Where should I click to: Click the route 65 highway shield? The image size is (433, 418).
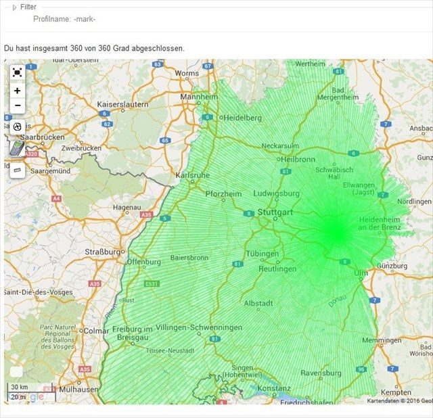click(x=165, y=140)
